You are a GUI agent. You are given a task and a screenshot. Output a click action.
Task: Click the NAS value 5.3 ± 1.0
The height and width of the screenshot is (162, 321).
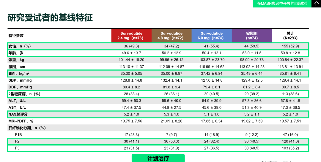coord(171,115)
